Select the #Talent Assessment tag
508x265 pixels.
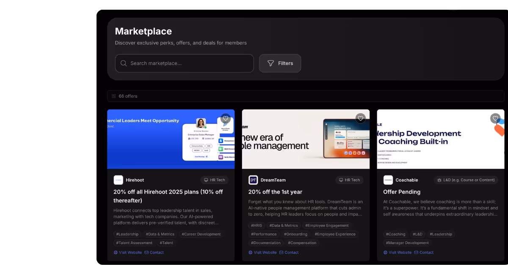134,243
